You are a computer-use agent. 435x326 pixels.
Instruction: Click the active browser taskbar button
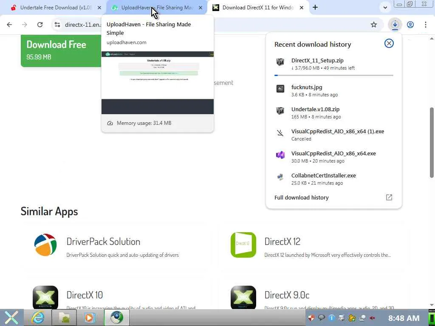[116, 318]
